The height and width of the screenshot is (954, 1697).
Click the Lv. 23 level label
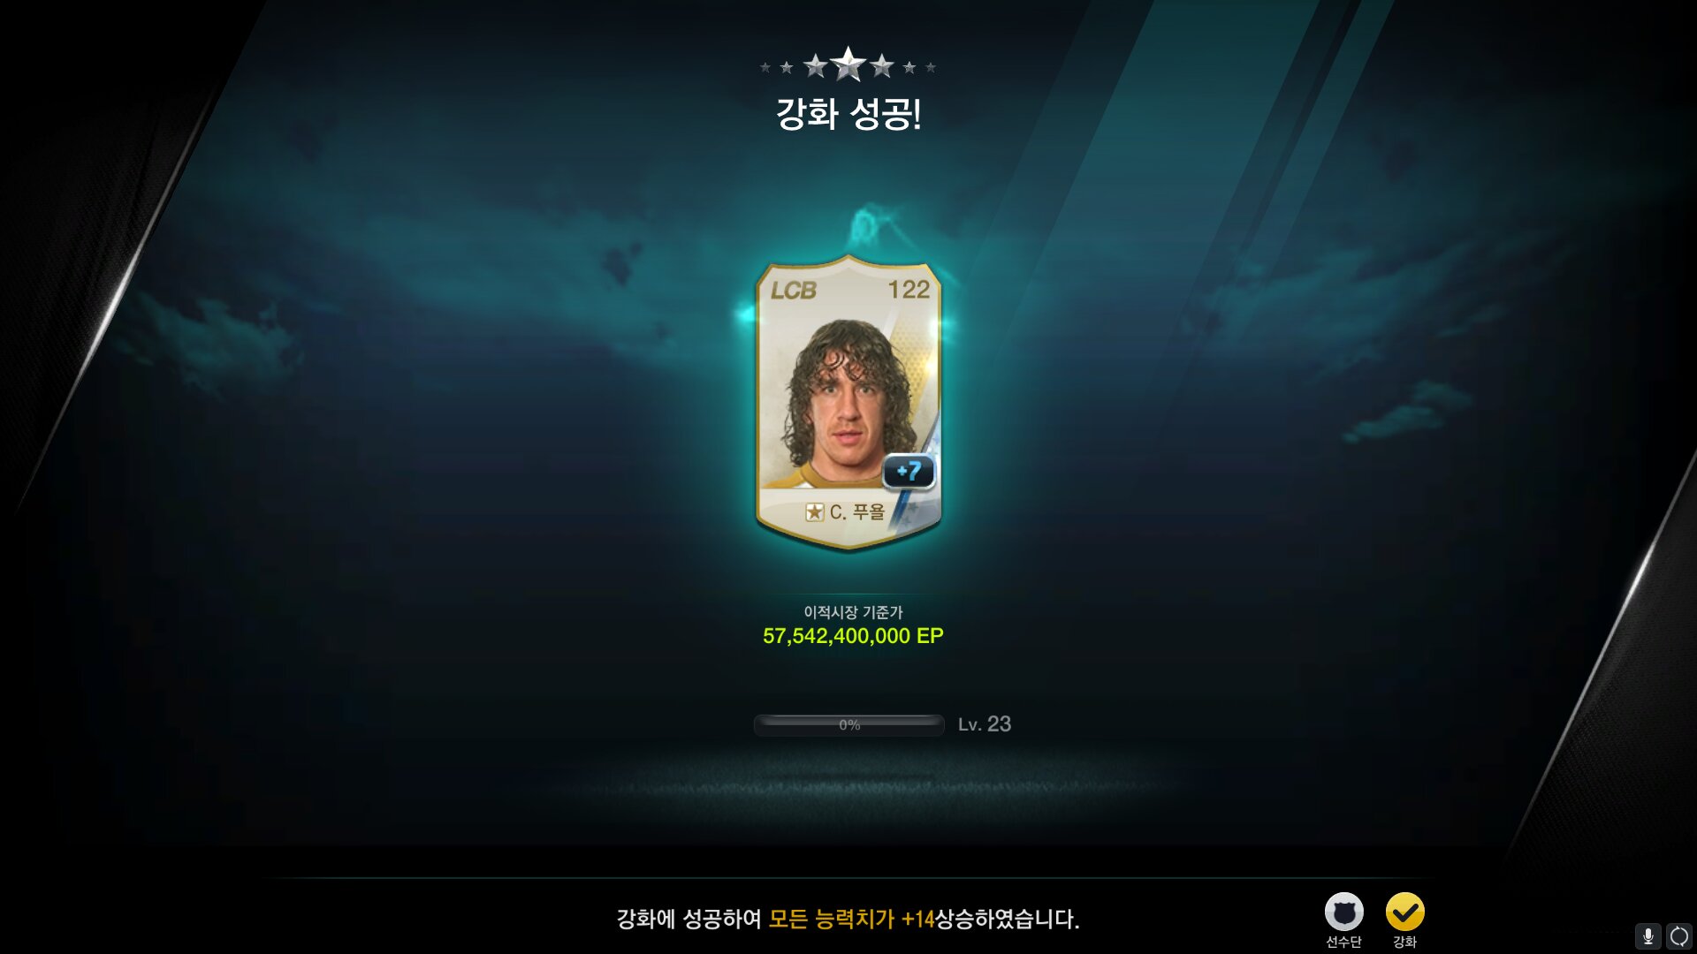coord(985,724)
